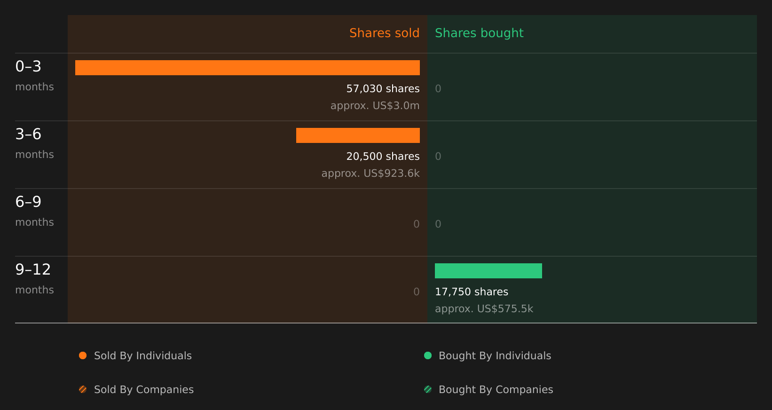Click the Shares bought column header
The height and width of the screenshot is (410, 772).
click(479, 33)
